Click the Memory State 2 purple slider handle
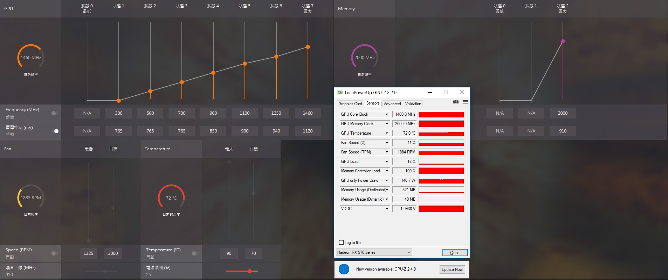 (563, 41)
